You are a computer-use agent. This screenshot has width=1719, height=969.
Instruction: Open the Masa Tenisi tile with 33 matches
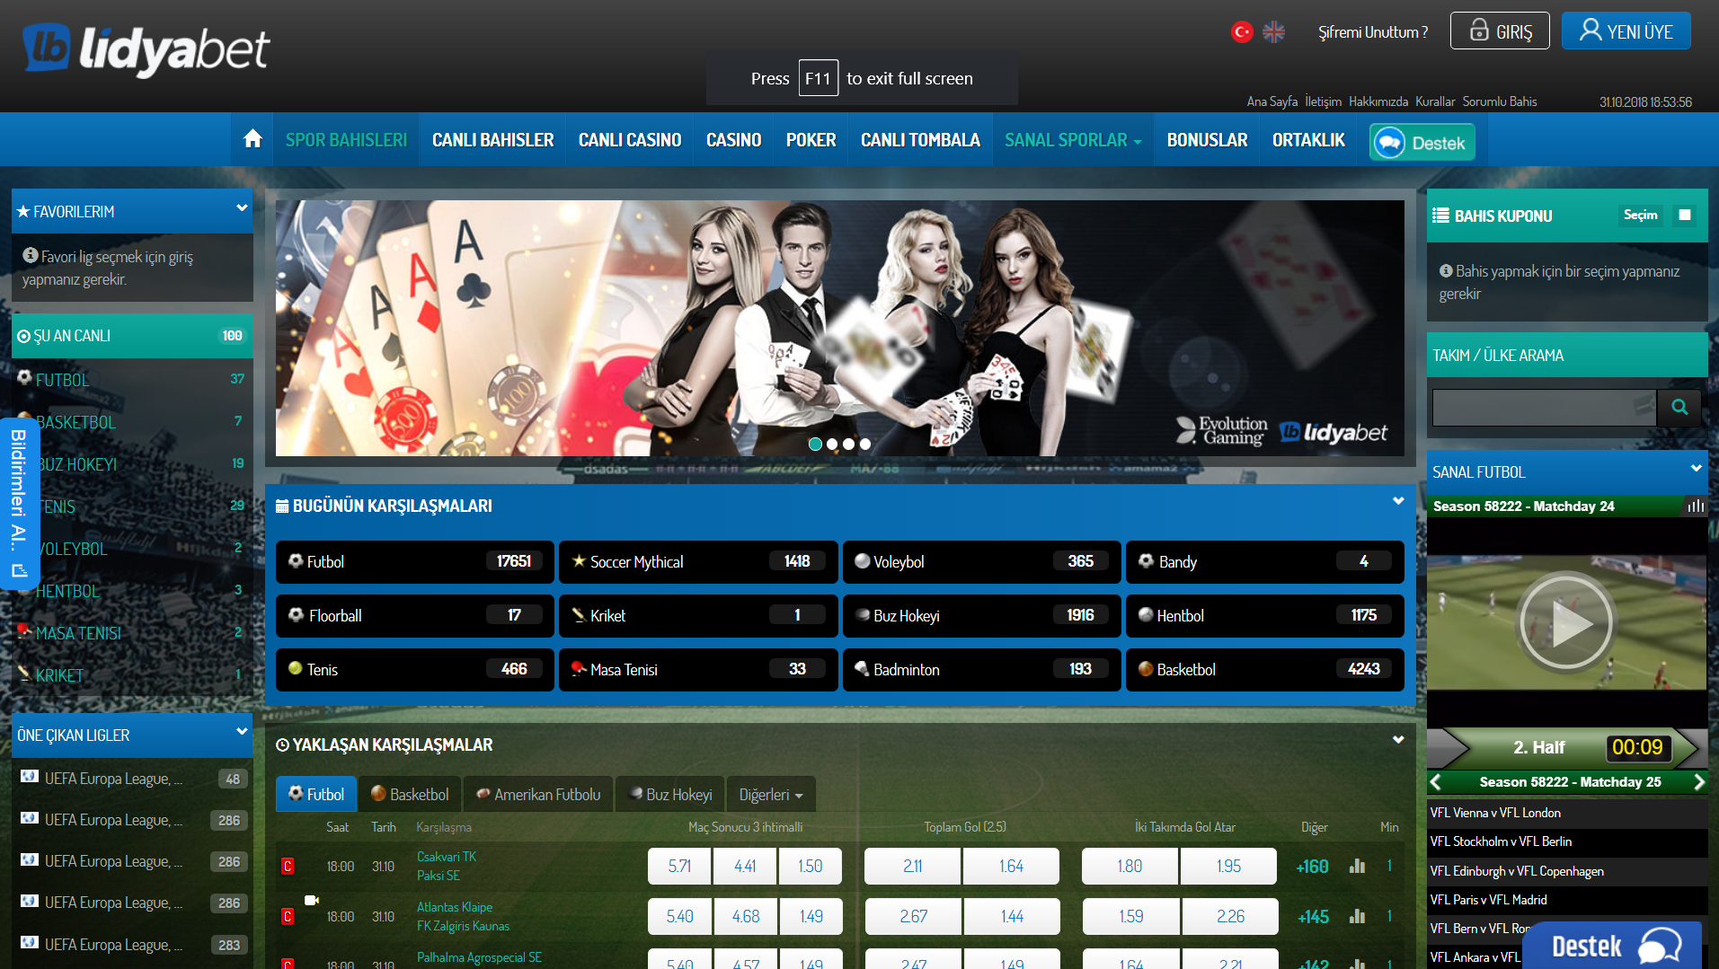(x=698, y=670)
